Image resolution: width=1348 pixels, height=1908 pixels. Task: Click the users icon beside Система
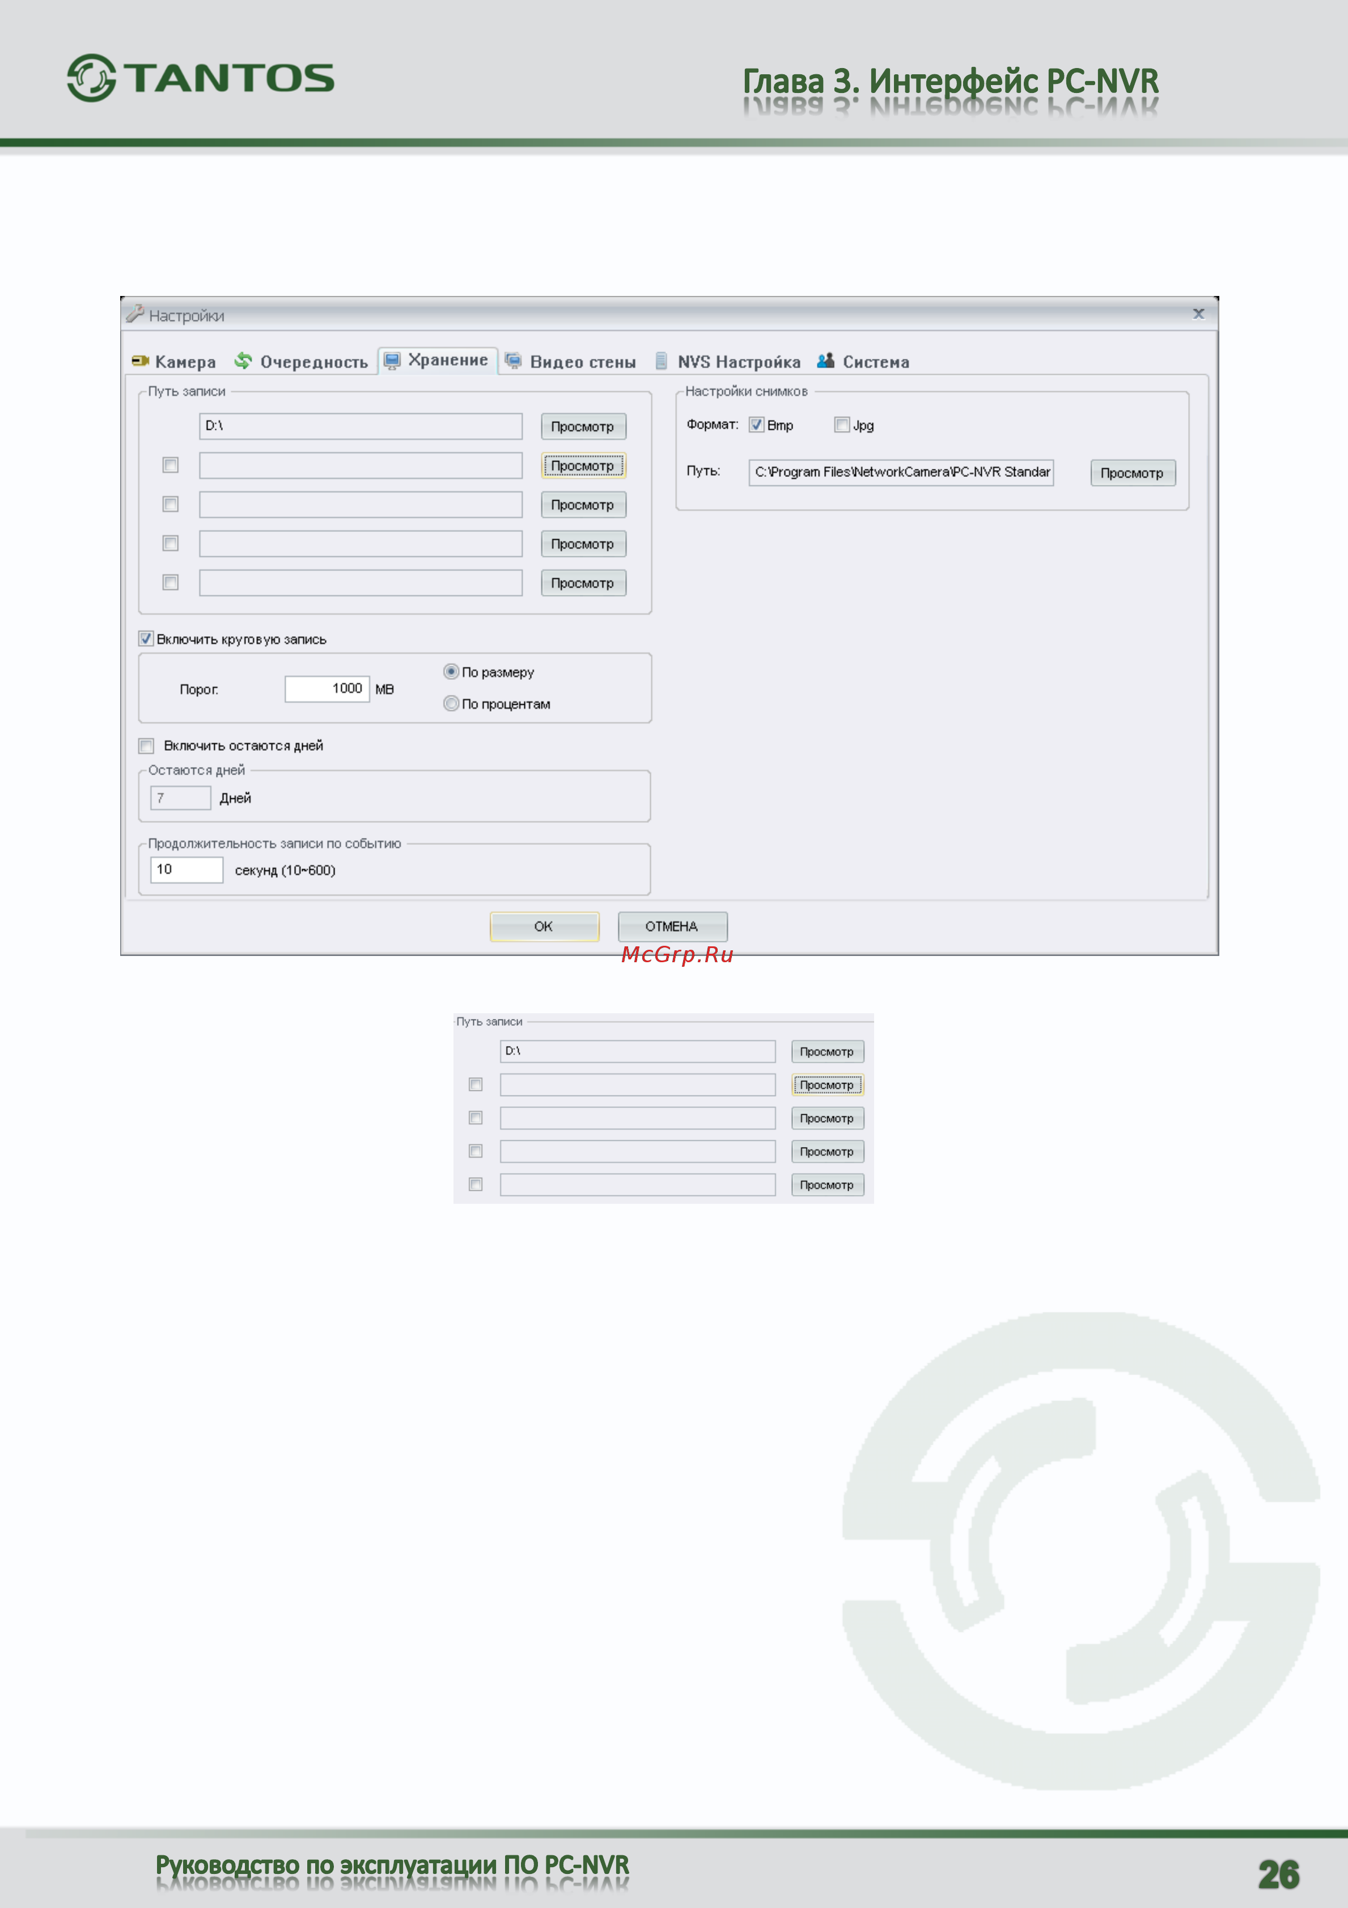coord(825,361)
